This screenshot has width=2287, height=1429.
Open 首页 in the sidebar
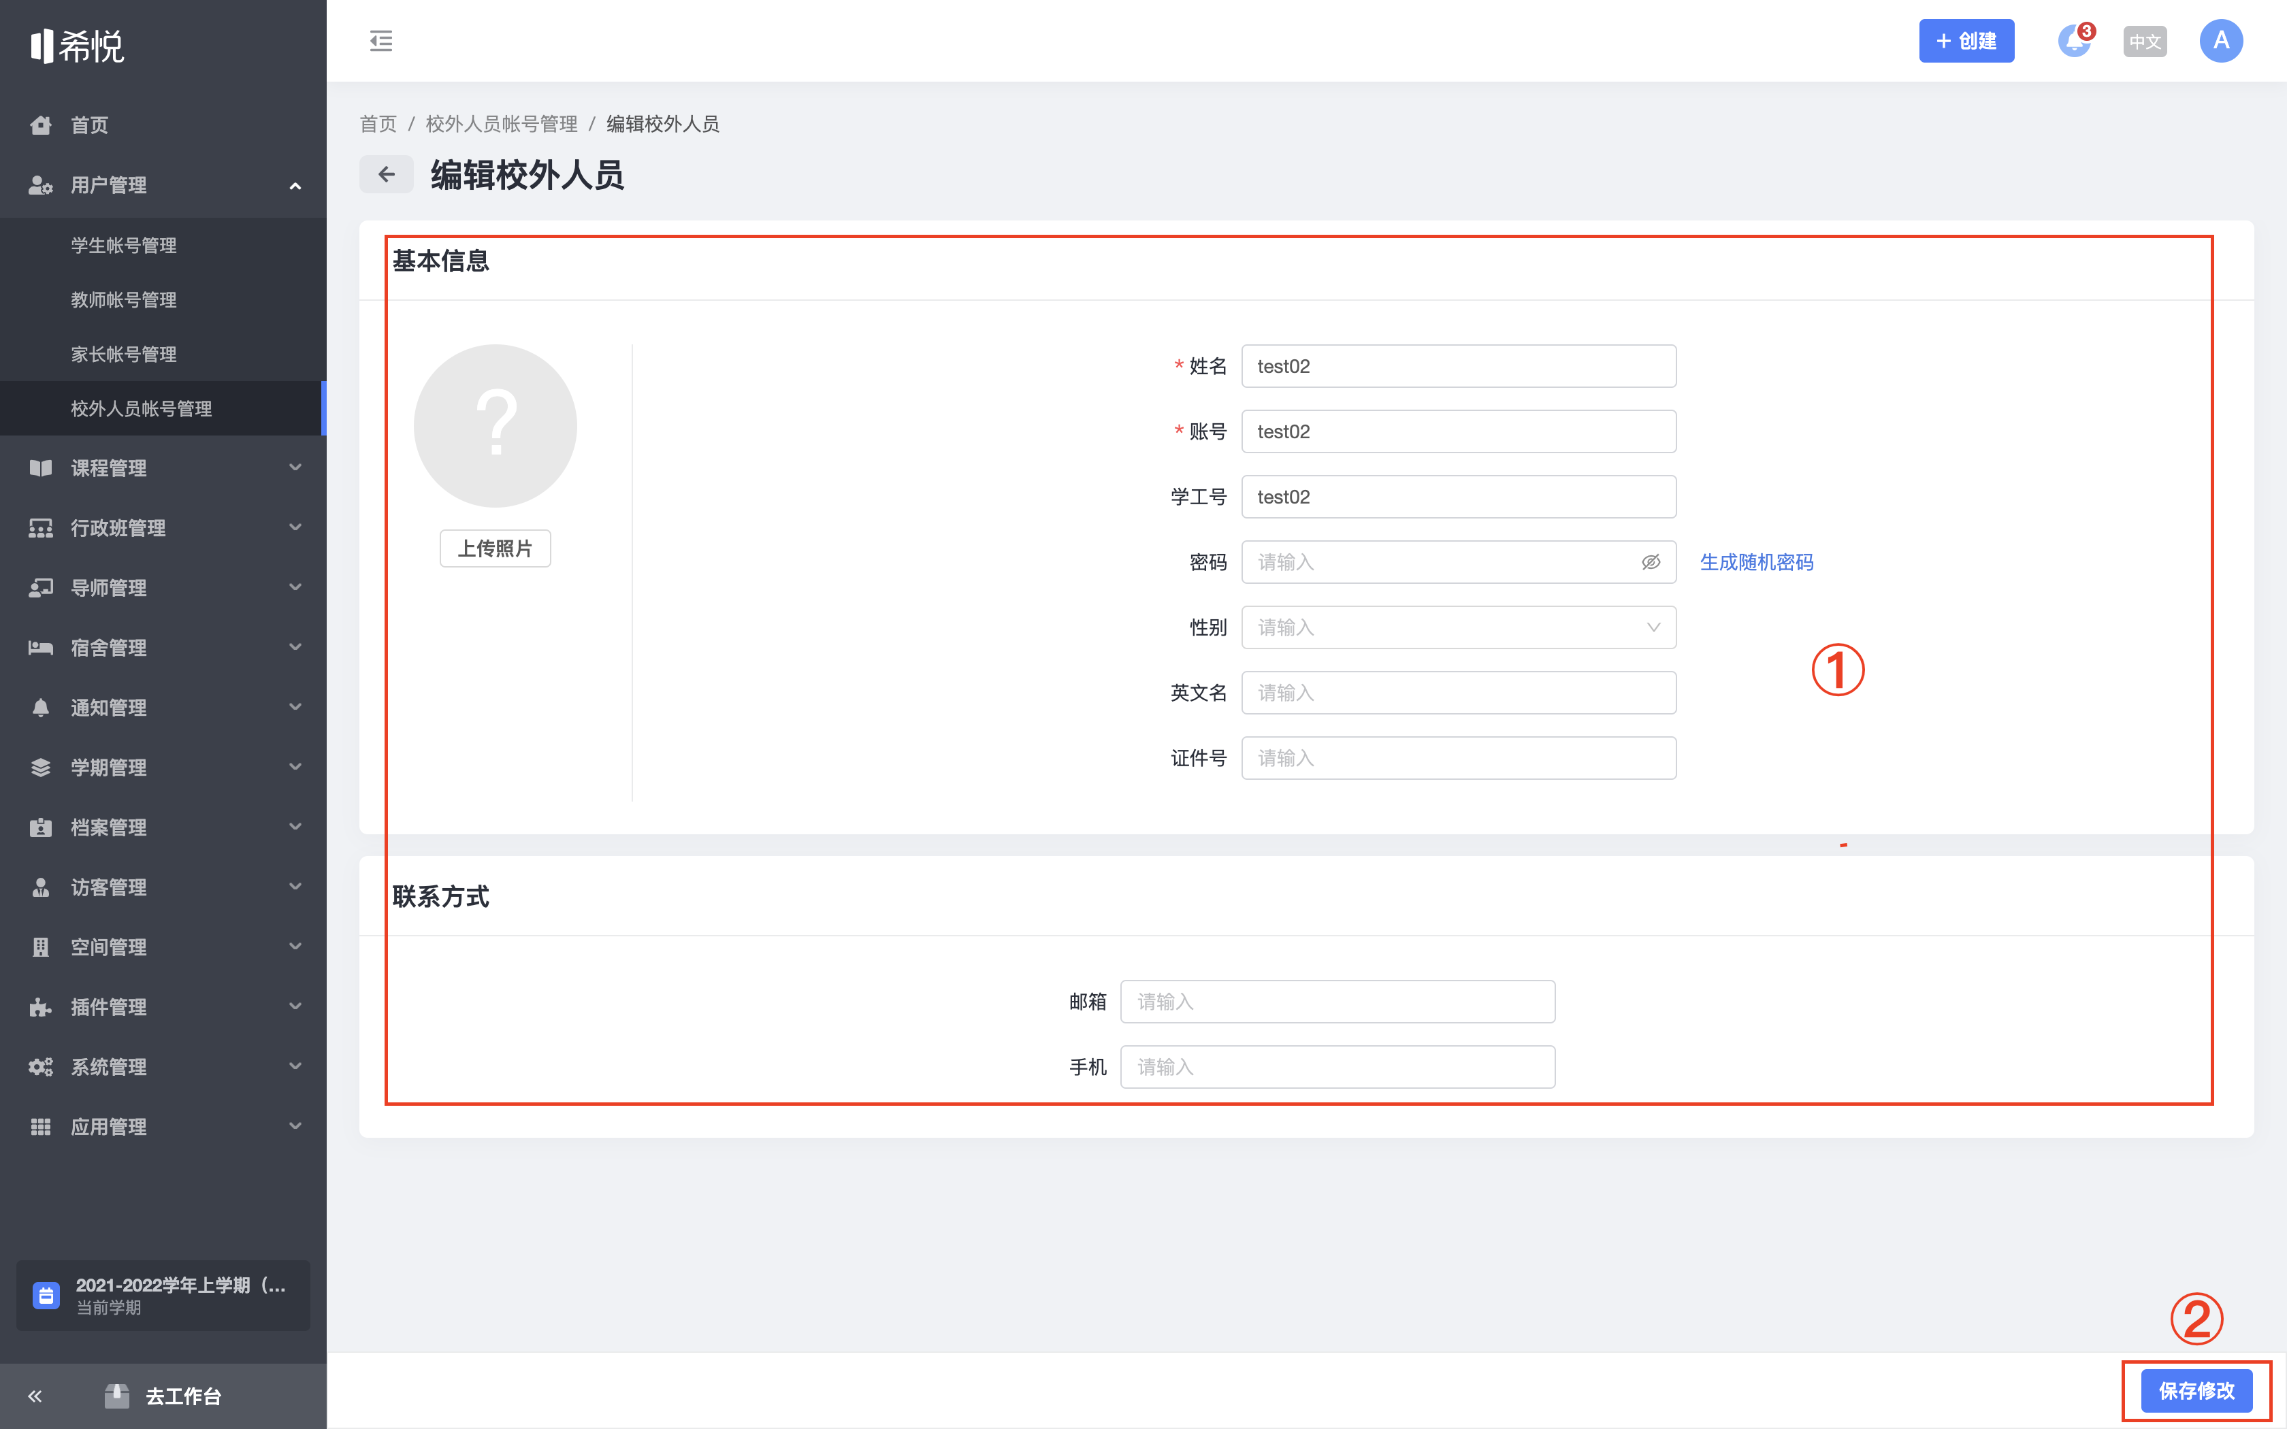point(89,125)
